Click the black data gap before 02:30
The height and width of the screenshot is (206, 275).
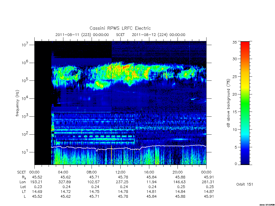click(43, 103)
